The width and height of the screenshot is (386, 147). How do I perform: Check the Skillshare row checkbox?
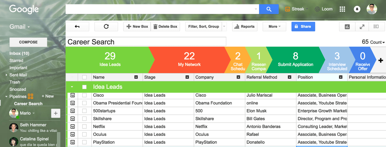[x=85, y=118]
